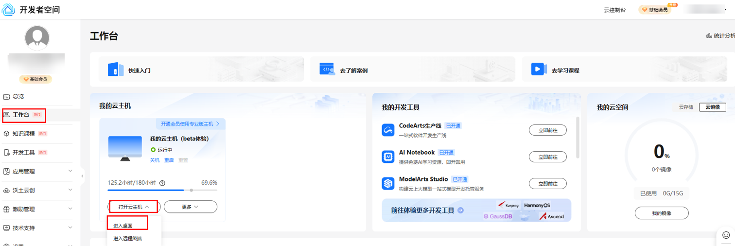This screenshot has height=246, width=735.
Task: Collapse the sidebar with the arrow handle
Action: pyautogui.click(x=82, y=176)
